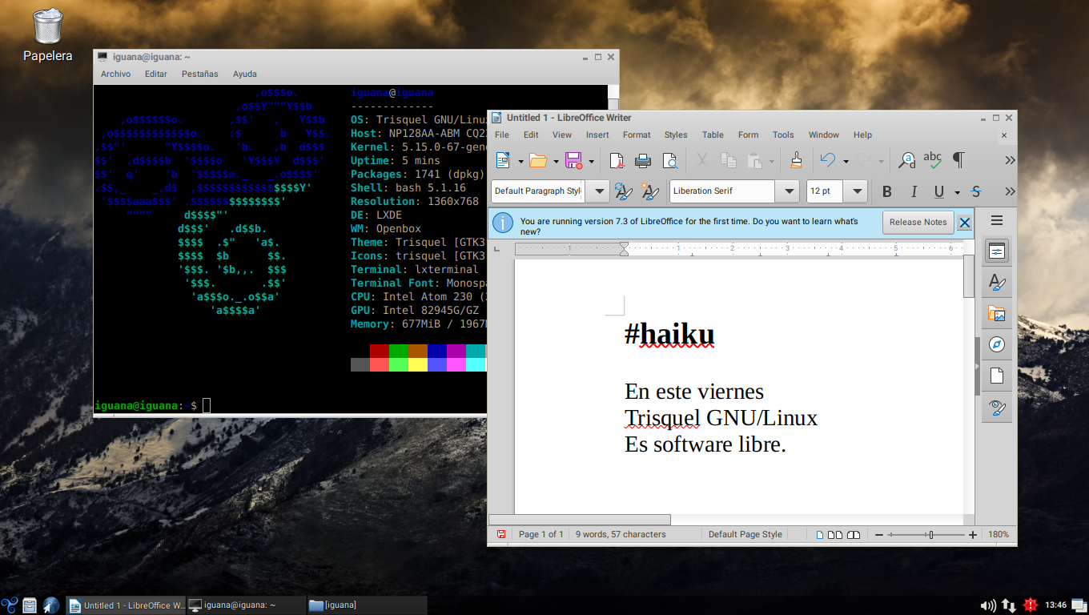Expand the Paragraph Style dropdown
This screenshot has height=615, width=1089.
597,191
